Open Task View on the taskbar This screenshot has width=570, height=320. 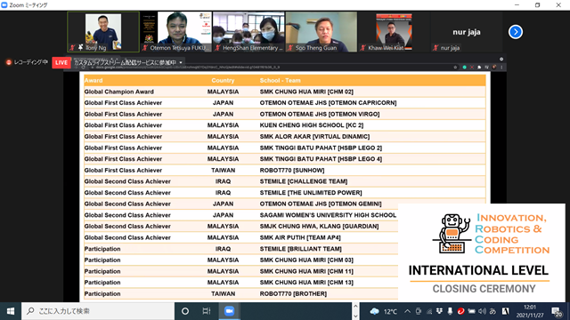pos(207,311)
